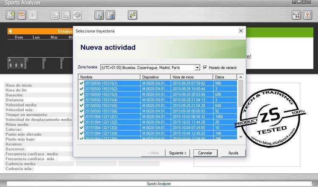This screenshot has height=187, width=318.
Task: Select the row named 20151004-132112(3)
Action: (x=158, y=128)
